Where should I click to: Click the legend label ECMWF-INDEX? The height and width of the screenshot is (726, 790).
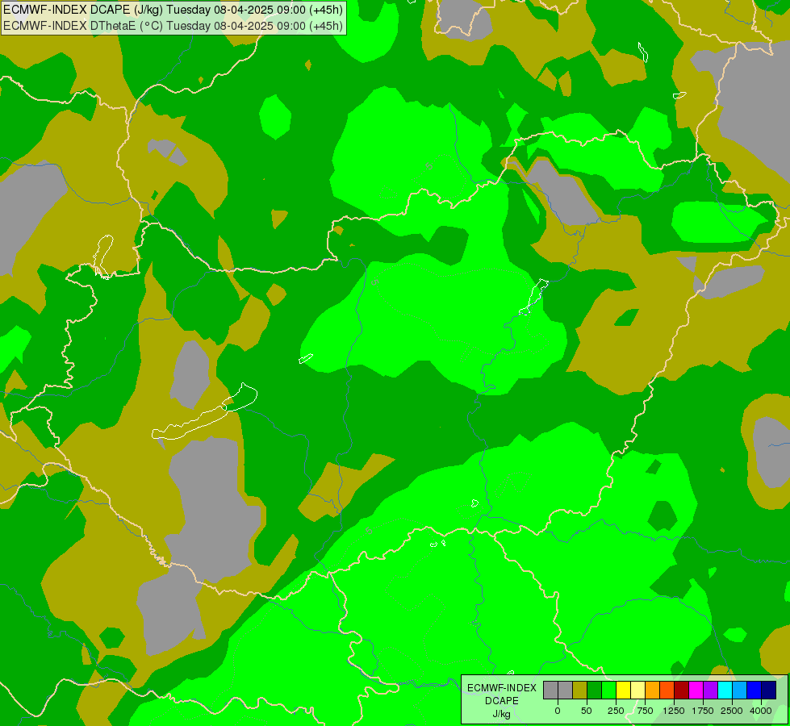point(502,688)
